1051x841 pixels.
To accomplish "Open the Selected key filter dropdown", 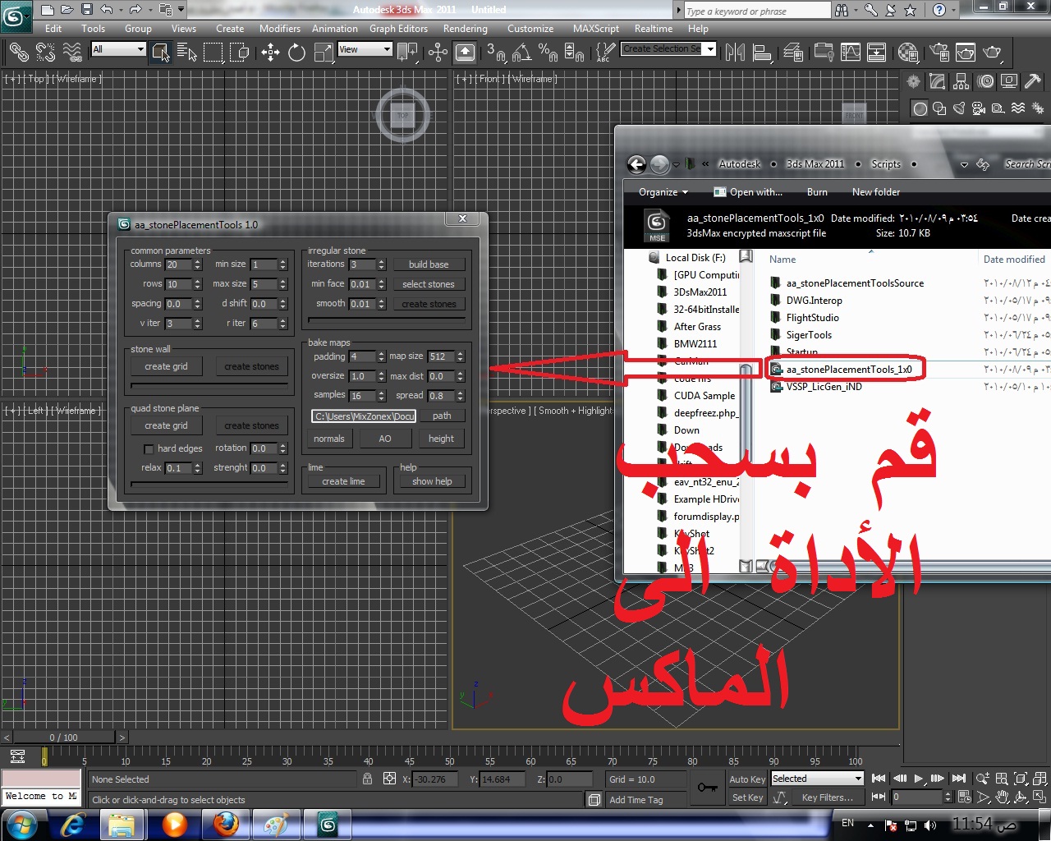I will 817,779.
